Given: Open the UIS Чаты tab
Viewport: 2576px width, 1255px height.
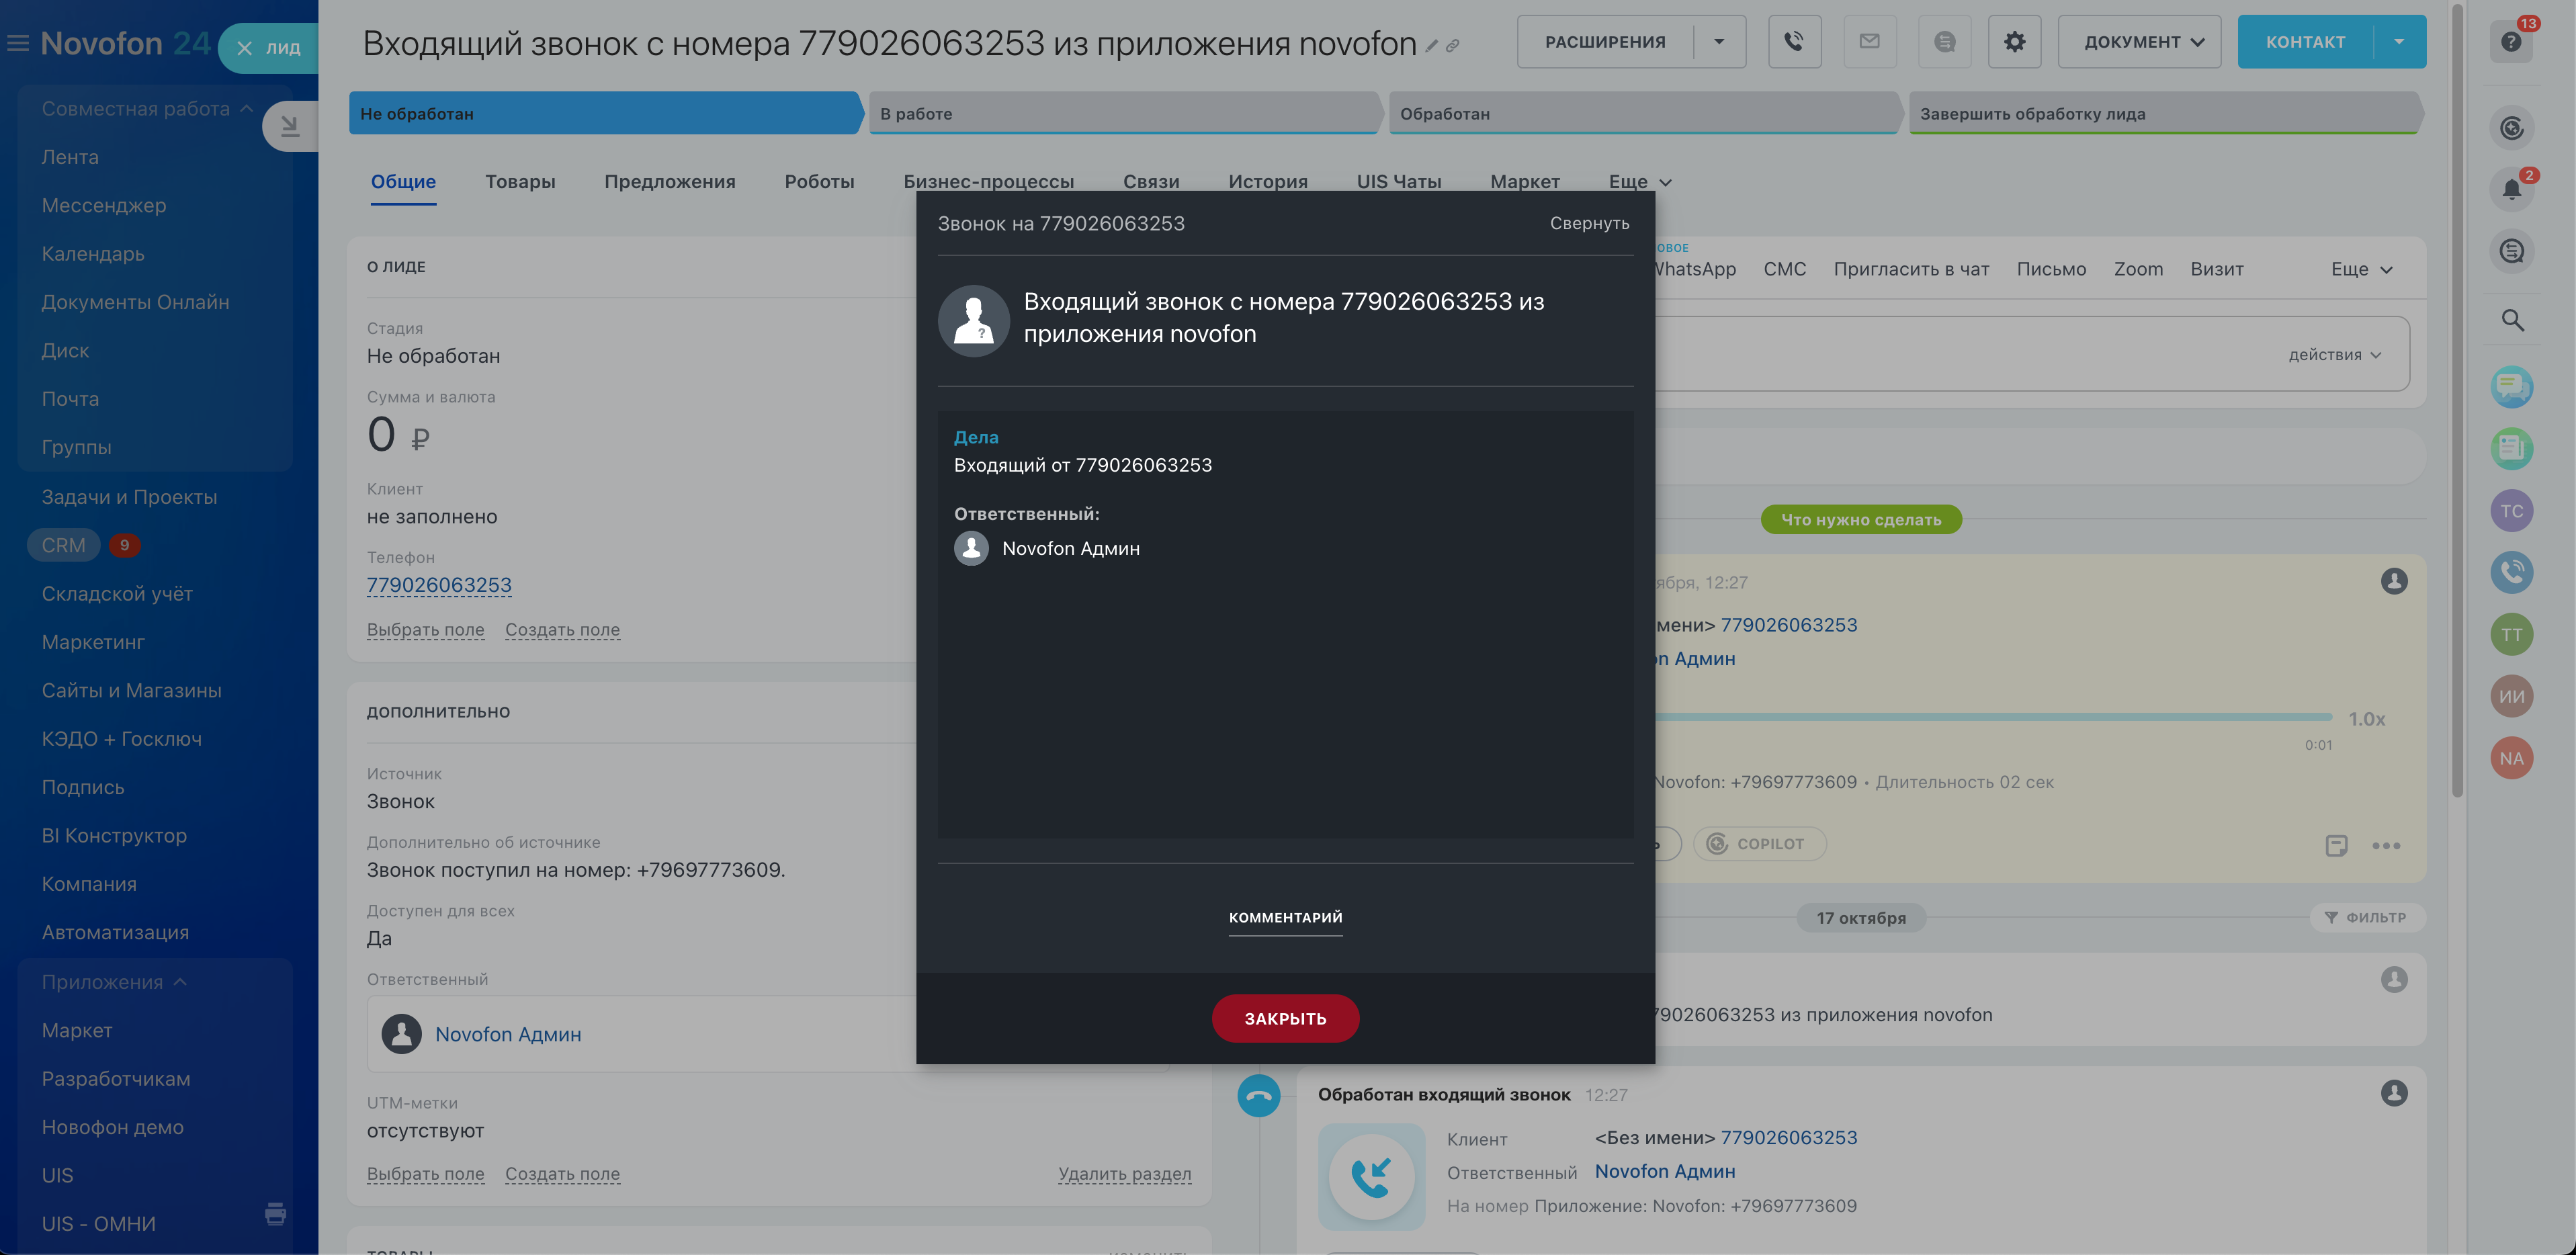Looking at the screenshot, I should pos(1398,182).
